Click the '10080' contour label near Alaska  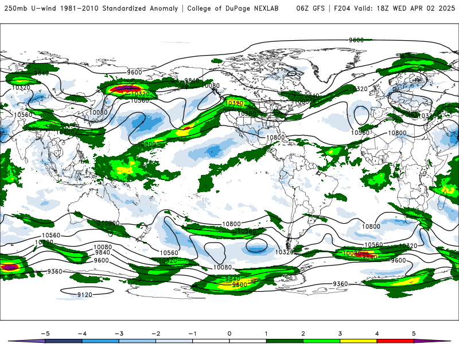tap(211, 85)
